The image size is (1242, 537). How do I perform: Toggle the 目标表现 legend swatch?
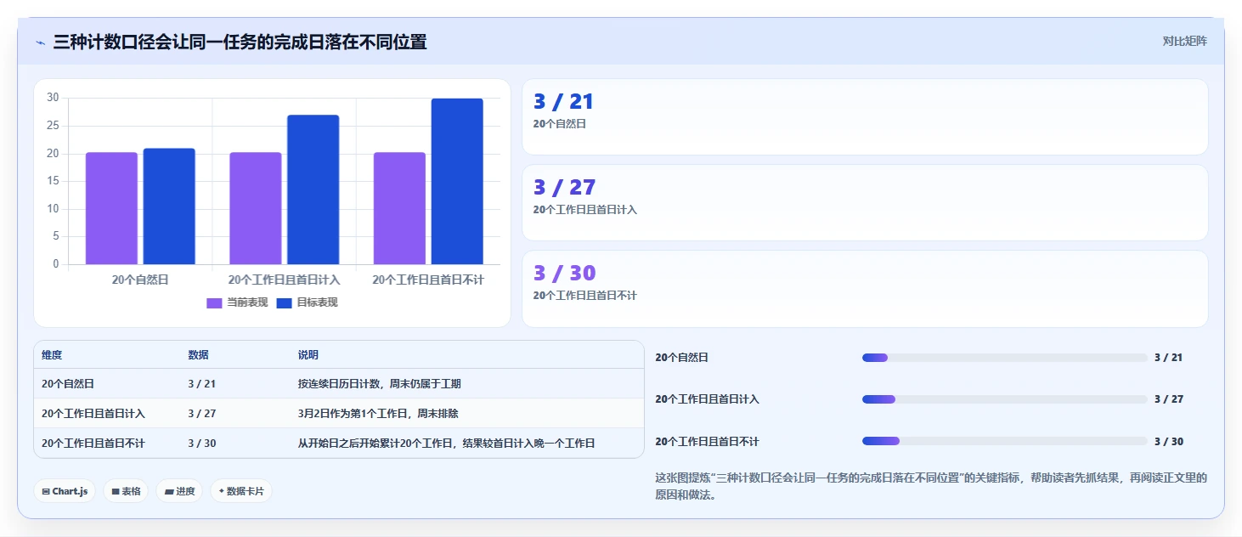coord(285,303)
